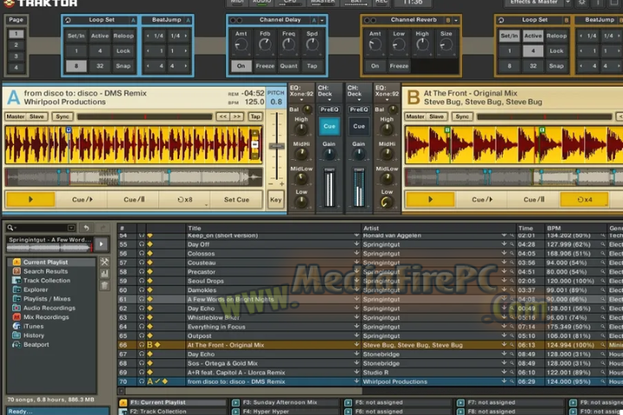Click headphone icon on Seoul Drops row
This screenshot has width=623, height=415.
[141, 281]
